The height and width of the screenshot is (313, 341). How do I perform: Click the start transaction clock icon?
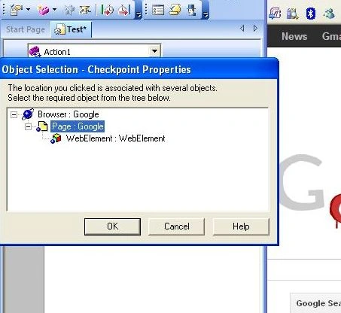(x=108, y=10)
